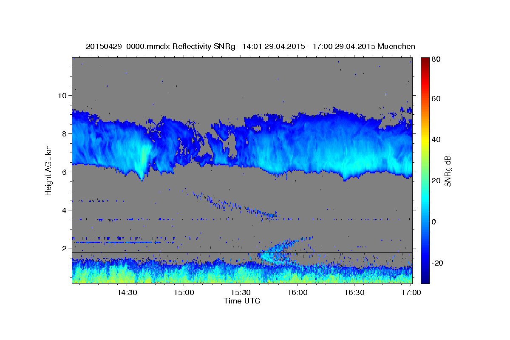Click the 17:00 time tick label
Viewport: 510px width, 340px height.
(411, 293)
